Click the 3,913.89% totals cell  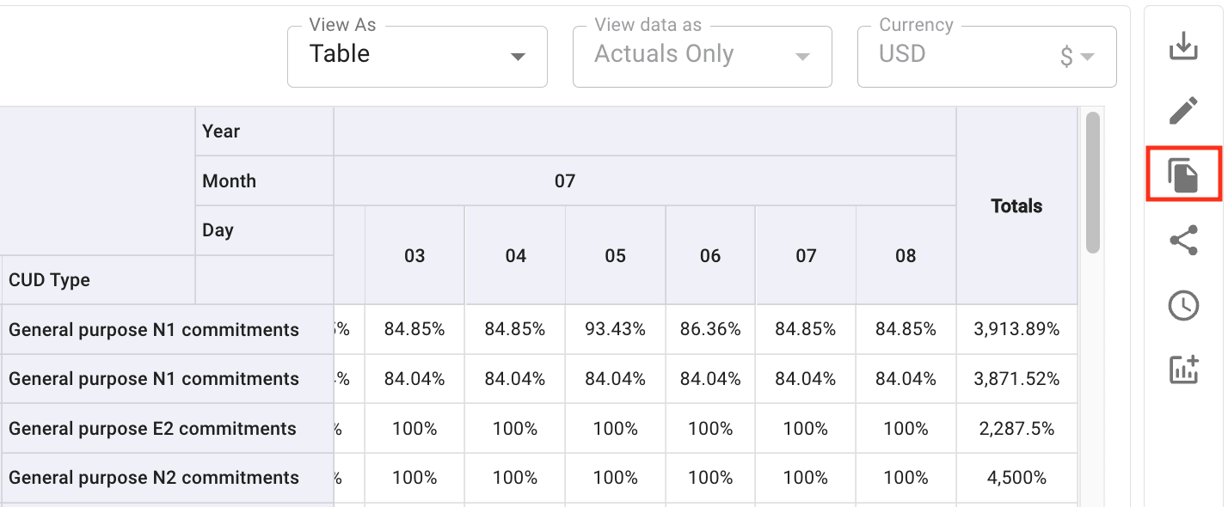pos(1016,329)
